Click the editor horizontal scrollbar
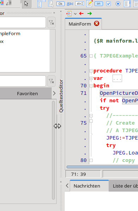This screenshot has width=138, height=211. pos(102,167)
